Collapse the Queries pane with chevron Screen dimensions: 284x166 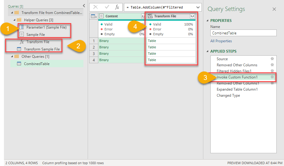[x=84, y=5]
